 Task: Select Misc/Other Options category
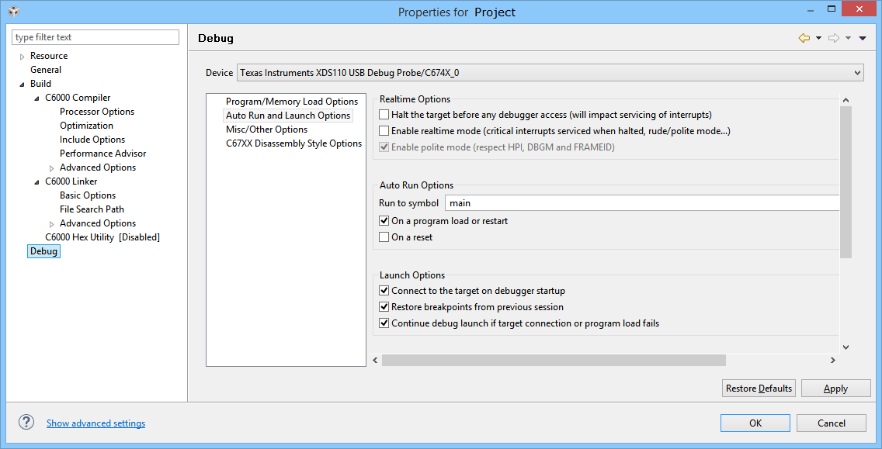(266, 130)
